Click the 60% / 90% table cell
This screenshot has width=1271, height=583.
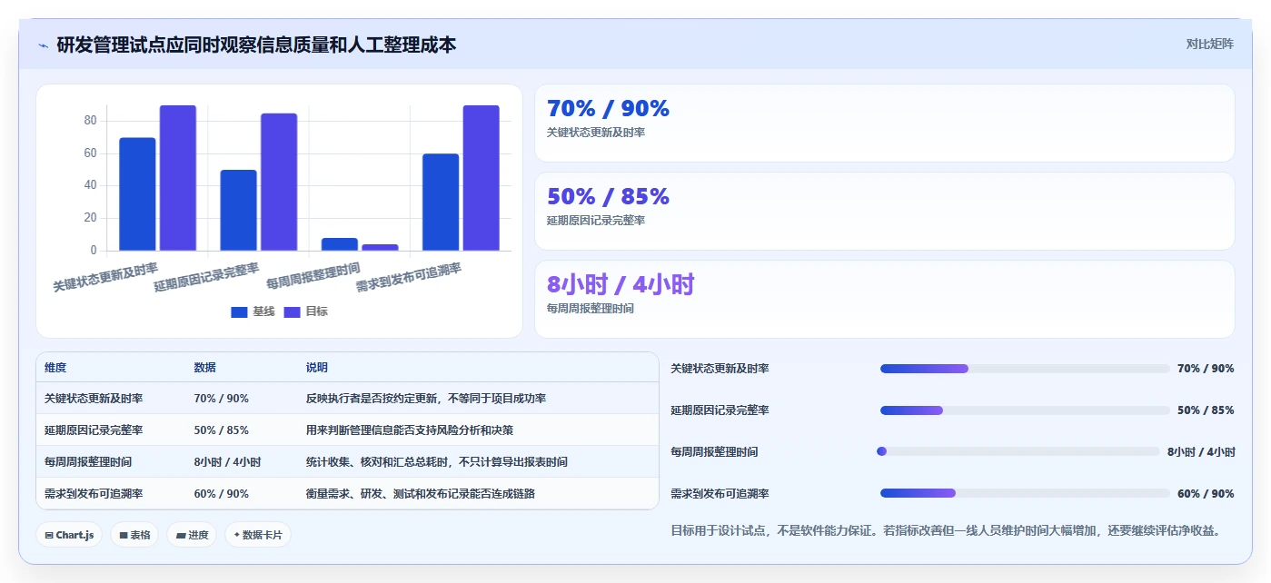pyautogui.click(x=221, y=494)
